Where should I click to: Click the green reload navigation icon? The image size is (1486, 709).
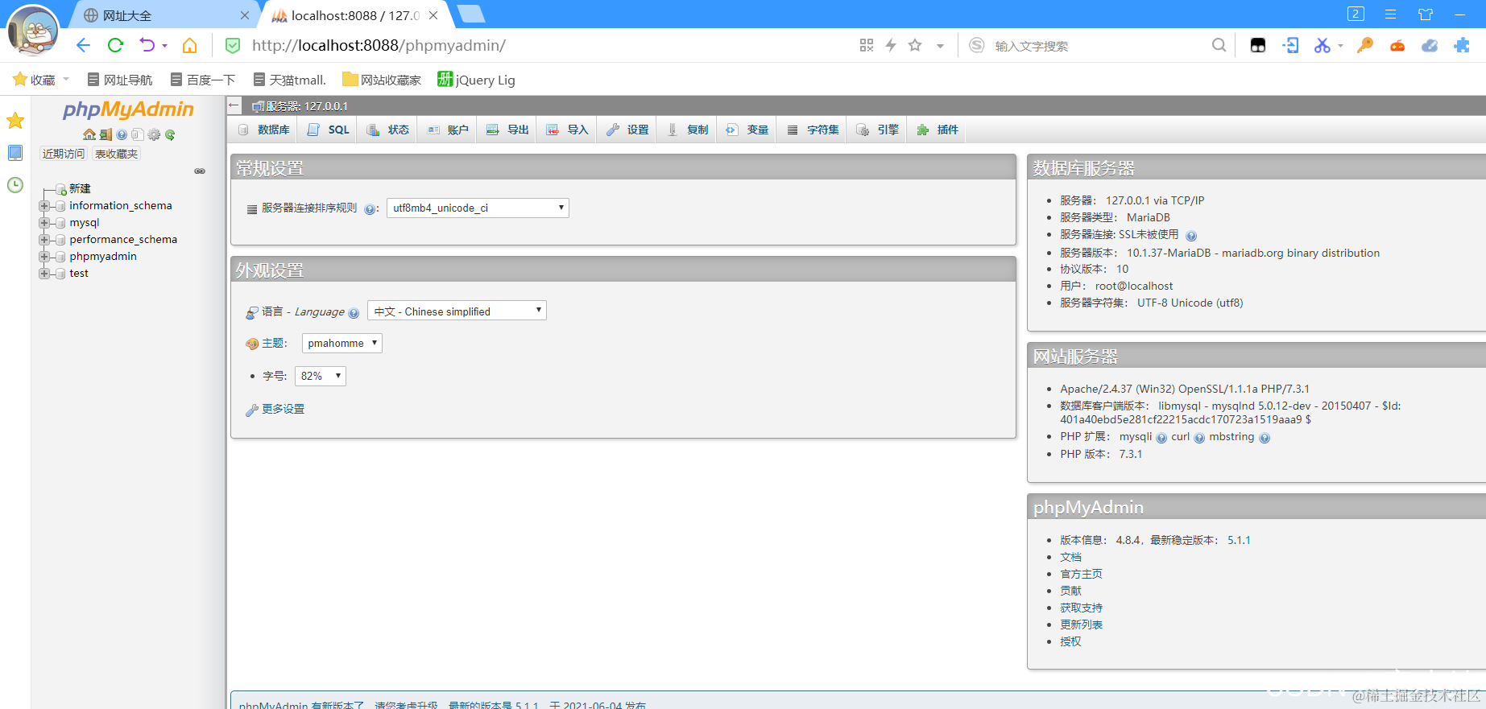click(170, 134)
